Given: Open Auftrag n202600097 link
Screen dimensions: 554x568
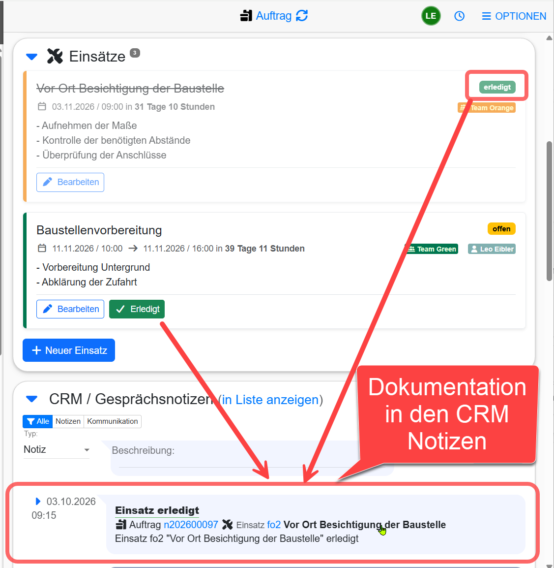Looking at the screenshot, I should coord(191,525).
